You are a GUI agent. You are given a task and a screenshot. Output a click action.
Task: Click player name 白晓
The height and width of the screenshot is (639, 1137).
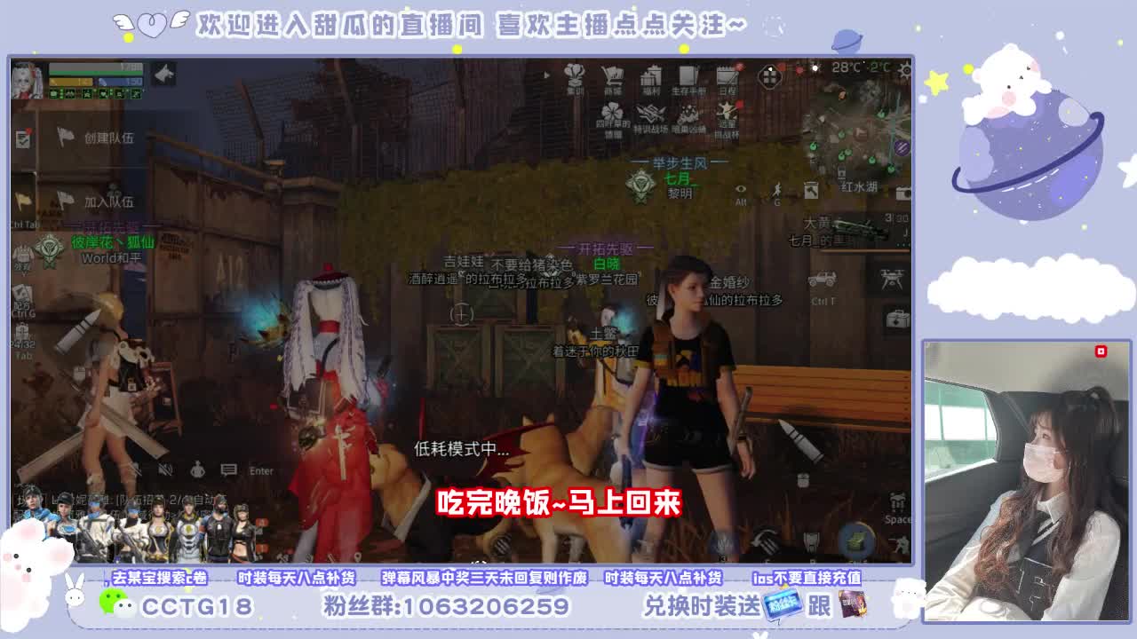pyautogui.click(x=607, y=264)
